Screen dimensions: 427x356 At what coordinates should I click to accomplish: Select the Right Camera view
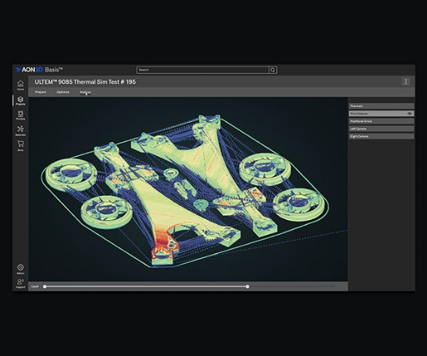[x=381, y=136]
